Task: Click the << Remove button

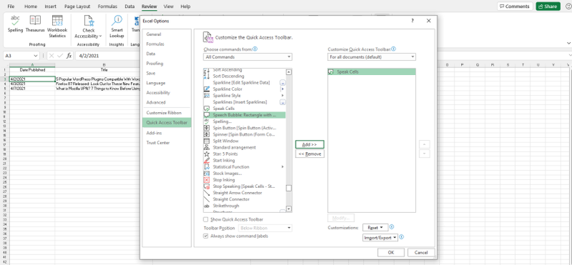Action: tap(309, 154)
